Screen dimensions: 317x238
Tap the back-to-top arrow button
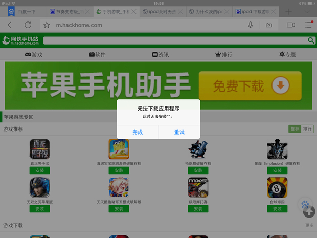[x=309, y=212]
